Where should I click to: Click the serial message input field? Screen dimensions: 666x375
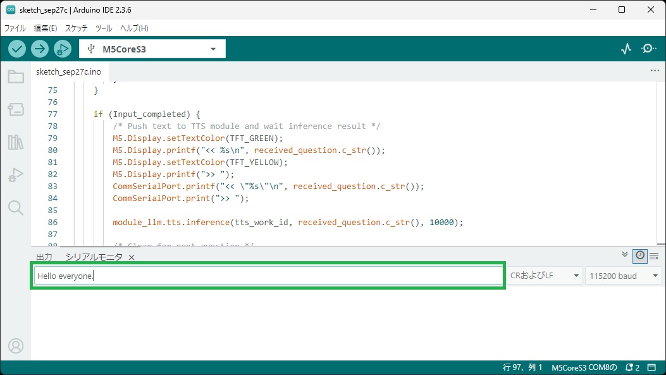coord(268,276)
